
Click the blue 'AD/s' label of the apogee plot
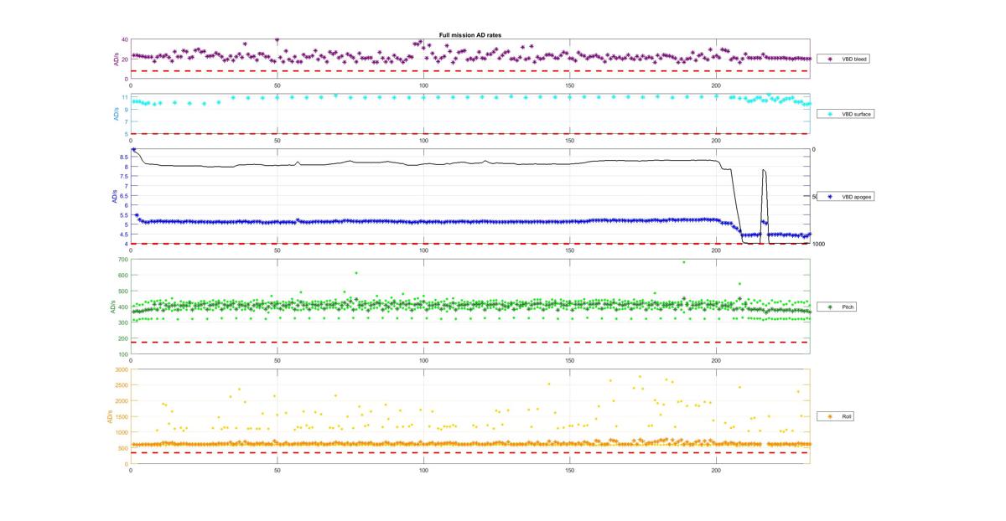click(x=115, y=197)
